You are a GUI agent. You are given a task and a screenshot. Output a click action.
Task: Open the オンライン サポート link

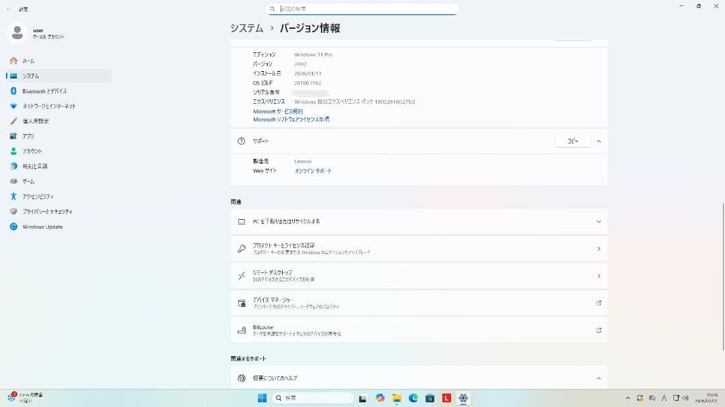313,170
